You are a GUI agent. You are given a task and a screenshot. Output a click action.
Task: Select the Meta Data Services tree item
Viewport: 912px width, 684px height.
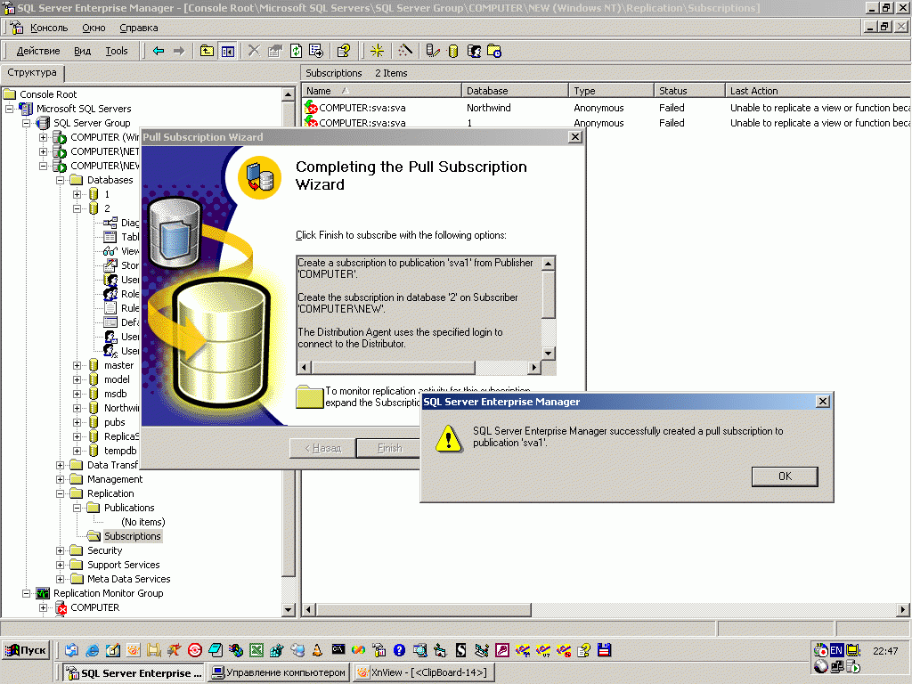click(128, 579)
